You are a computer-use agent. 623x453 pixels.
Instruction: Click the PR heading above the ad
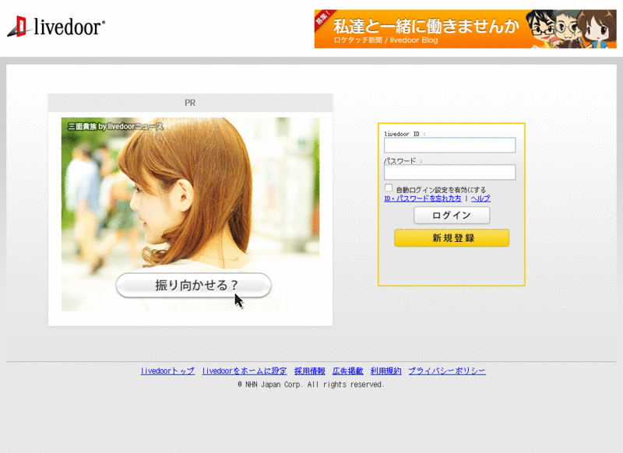tap(190, 103)
